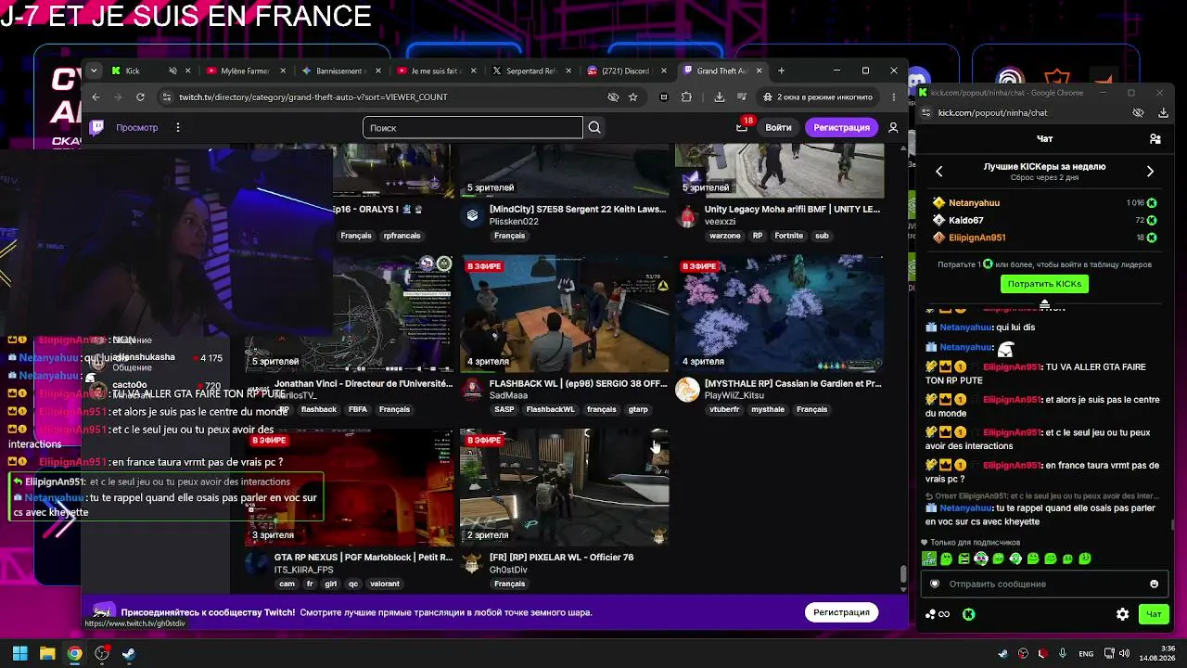Image resolution: width=1187 pixels, height=668 pixels.
Task: Reload the Twitch page
Action: click(140, 96)
